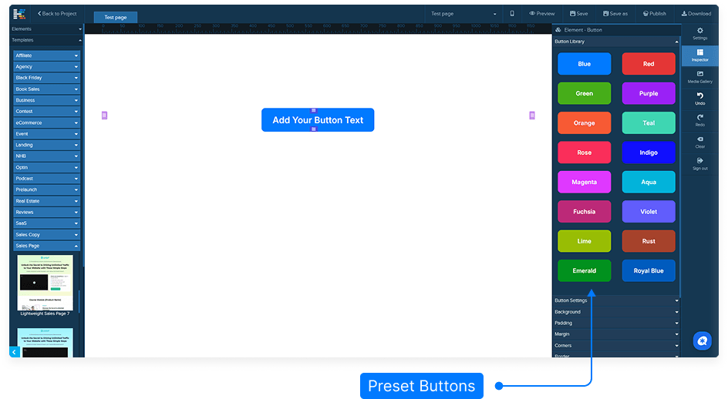Click Back to Project
728x399 pixels.
pos(57,14)
